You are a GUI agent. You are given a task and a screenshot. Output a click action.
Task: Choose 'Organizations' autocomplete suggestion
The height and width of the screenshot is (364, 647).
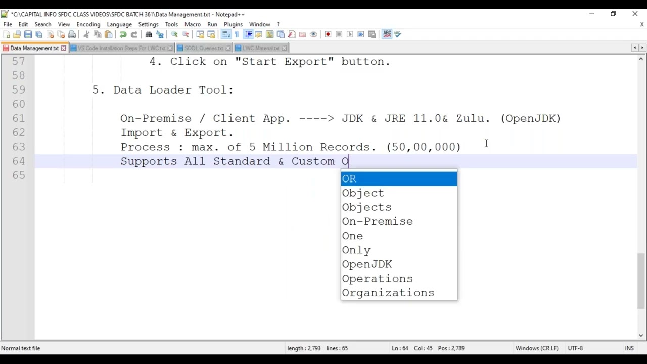point(399,293)
